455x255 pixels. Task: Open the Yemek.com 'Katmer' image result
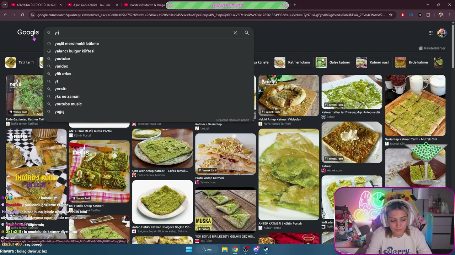(x=352, y=142)
